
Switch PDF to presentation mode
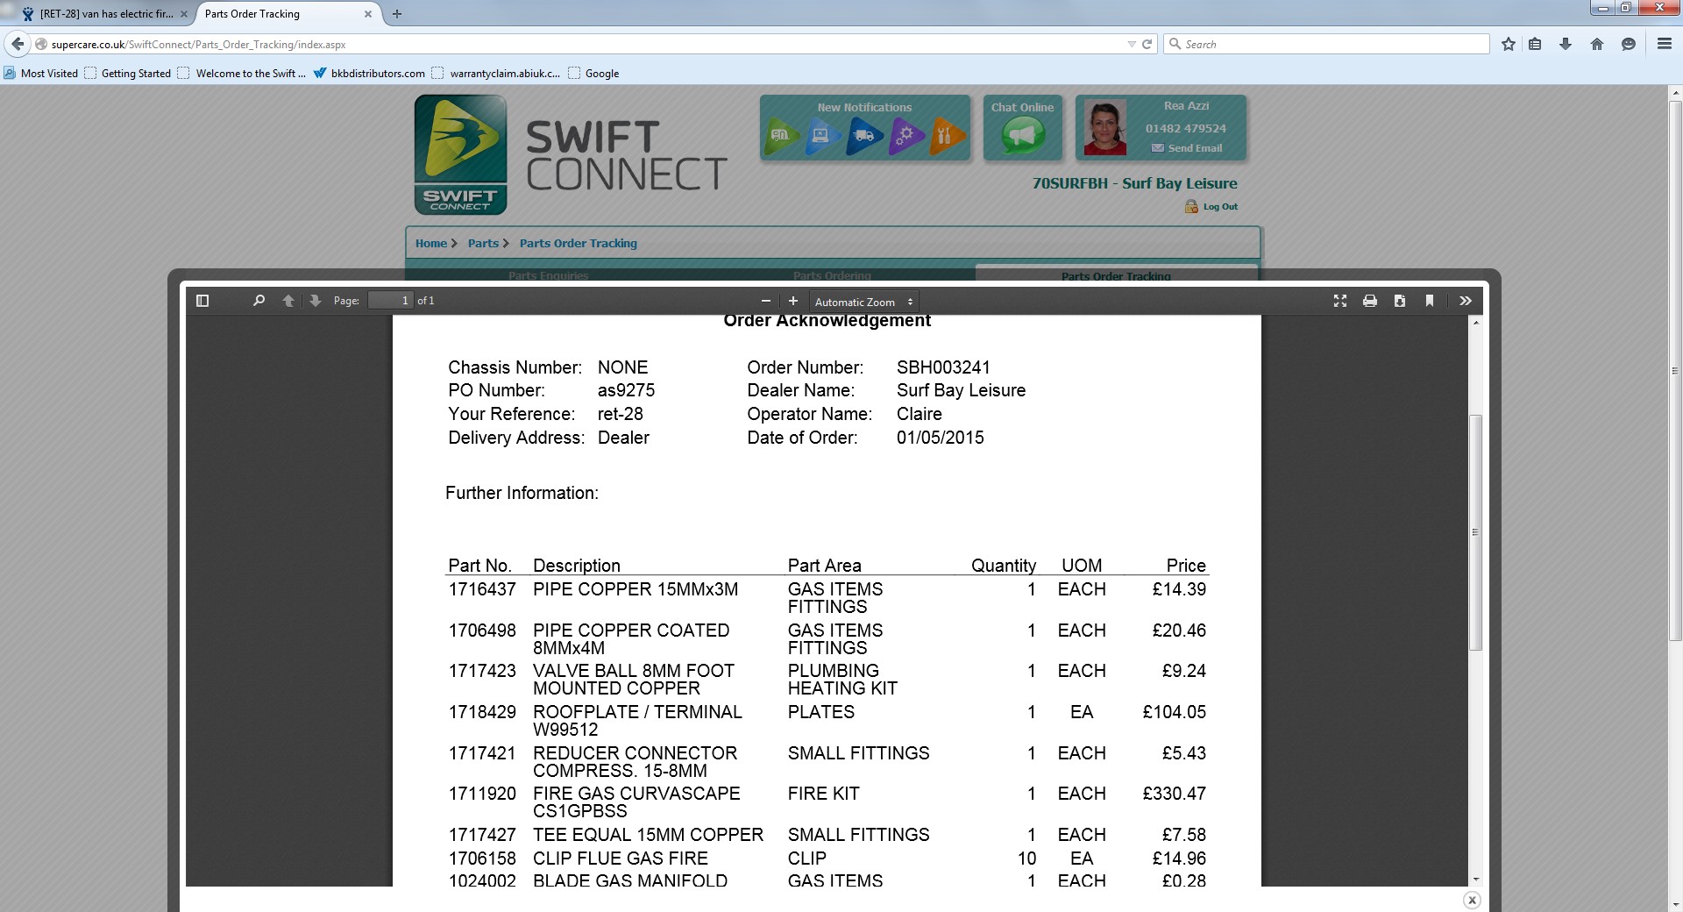[1340, 301]
